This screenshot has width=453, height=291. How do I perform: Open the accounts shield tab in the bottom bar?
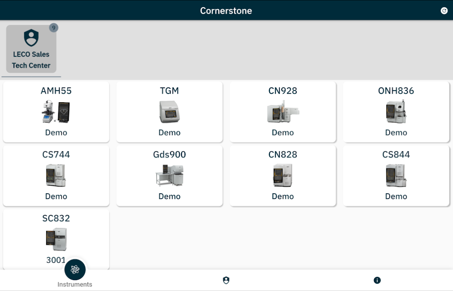(x=226, y=280)
